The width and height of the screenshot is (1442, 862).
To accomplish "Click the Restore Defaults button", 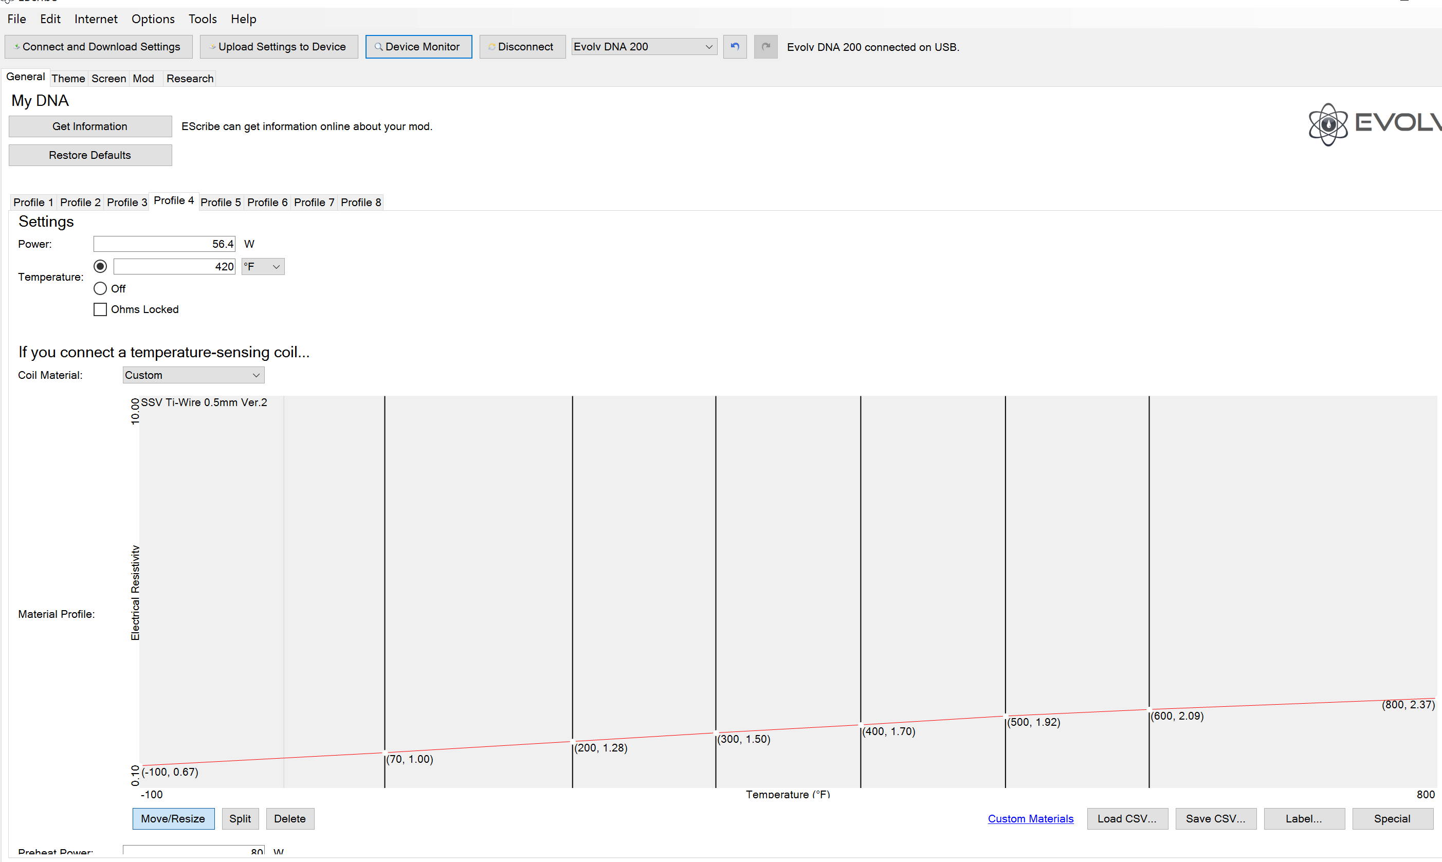I will point(90,155).
